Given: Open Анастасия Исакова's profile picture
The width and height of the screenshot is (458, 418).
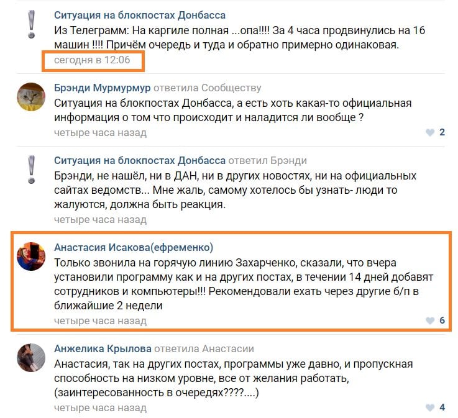Looking at the screenshot, I should tap(31, 257).
